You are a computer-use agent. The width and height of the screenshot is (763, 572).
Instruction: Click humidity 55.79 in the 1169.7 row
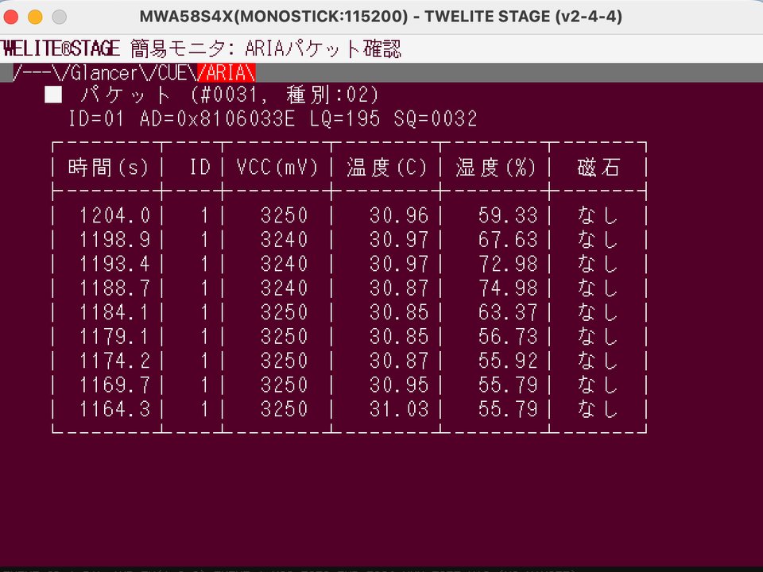tap(508, 385)
